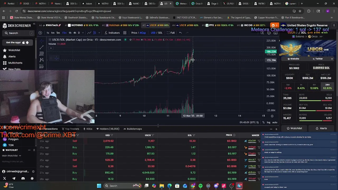Toggle the log price scale
Image resolution: width=338 pixels, height=190 pixels.
click(269, 122)
